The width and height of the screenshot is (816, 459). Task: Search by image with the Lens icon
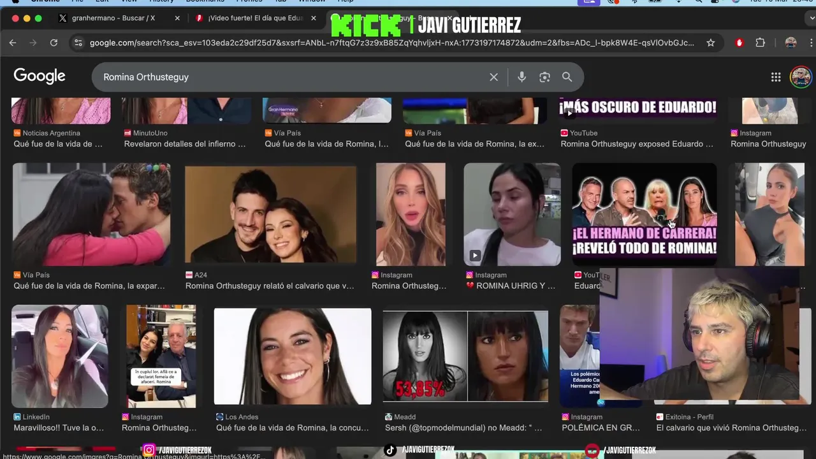point(544,77)
